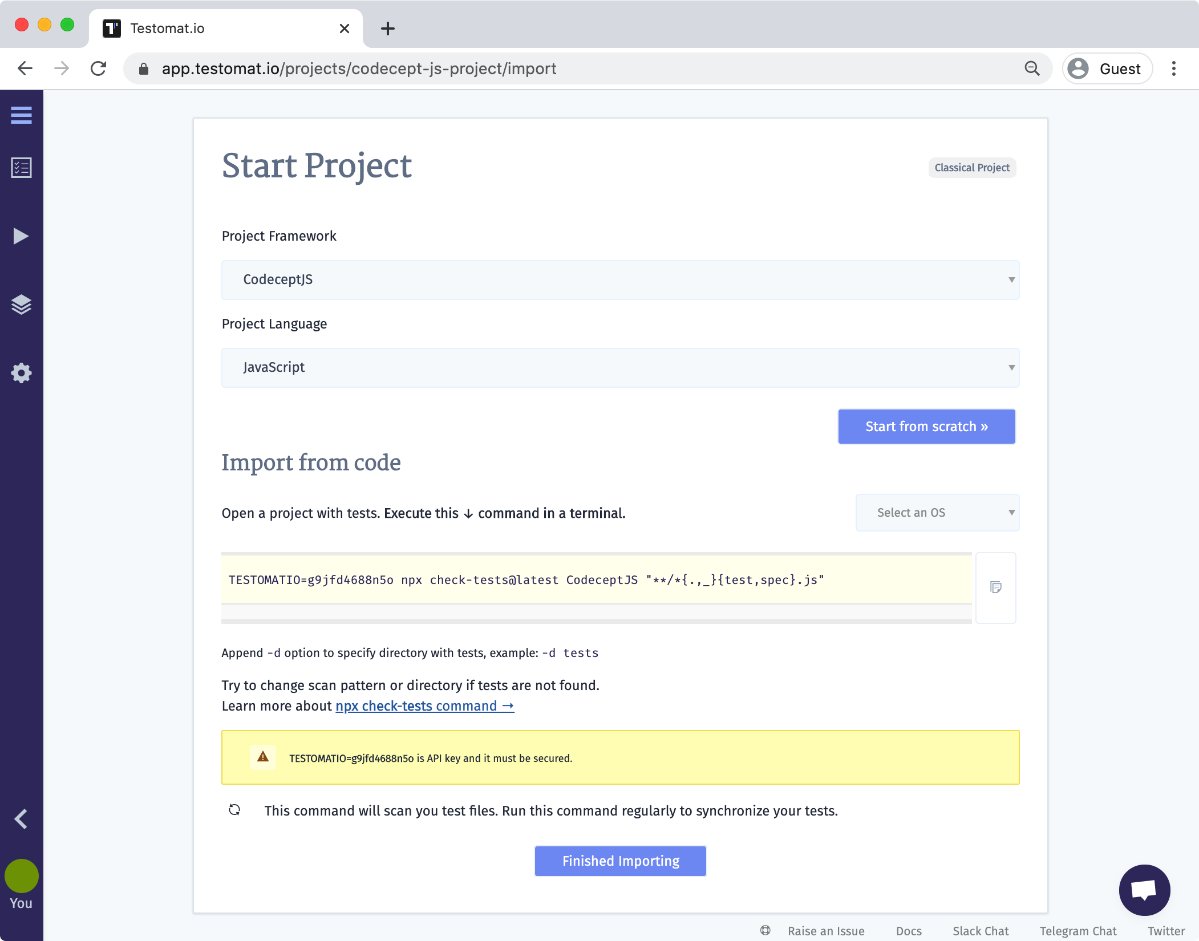The width and height of the screenshot is (1199, 941).
Task: Click Start from scratch button
Action: click(x=926, y=427)
